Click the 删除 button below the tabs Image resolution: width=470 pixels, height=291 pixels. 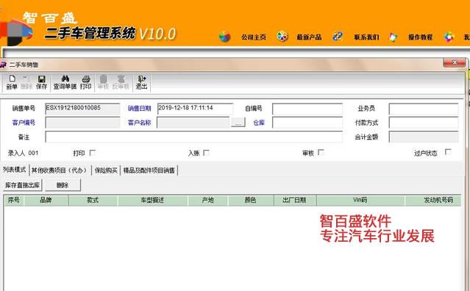click(x=63, y=185)
